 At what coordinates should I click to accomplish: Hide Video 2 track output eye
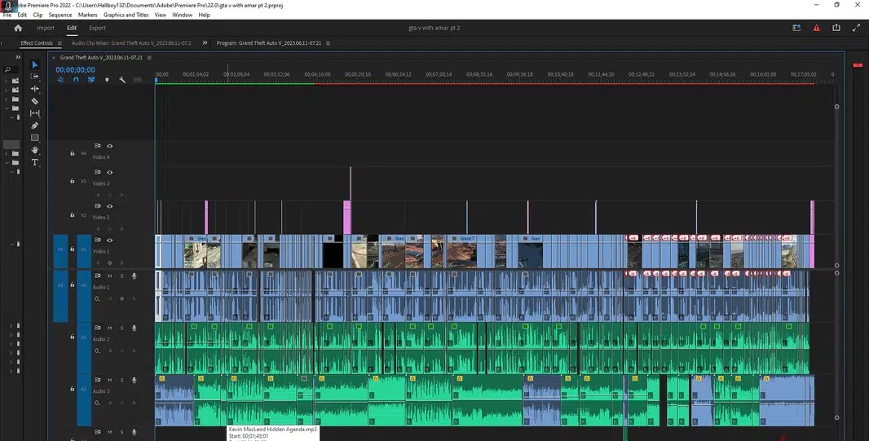pyautogui.click(x=110, y=206)
